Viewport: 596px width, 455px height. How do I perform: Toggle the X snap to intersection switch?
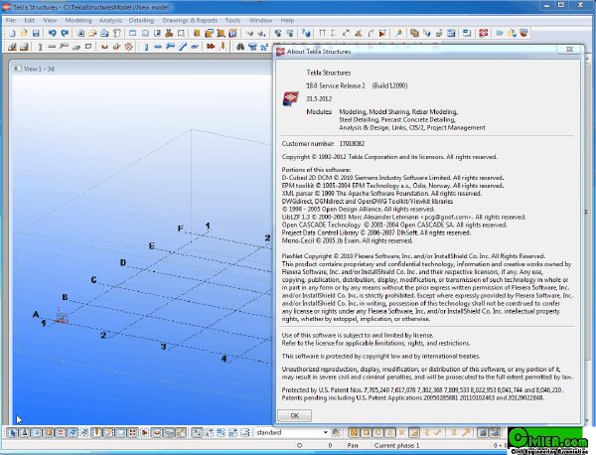(x=401, y=432)
